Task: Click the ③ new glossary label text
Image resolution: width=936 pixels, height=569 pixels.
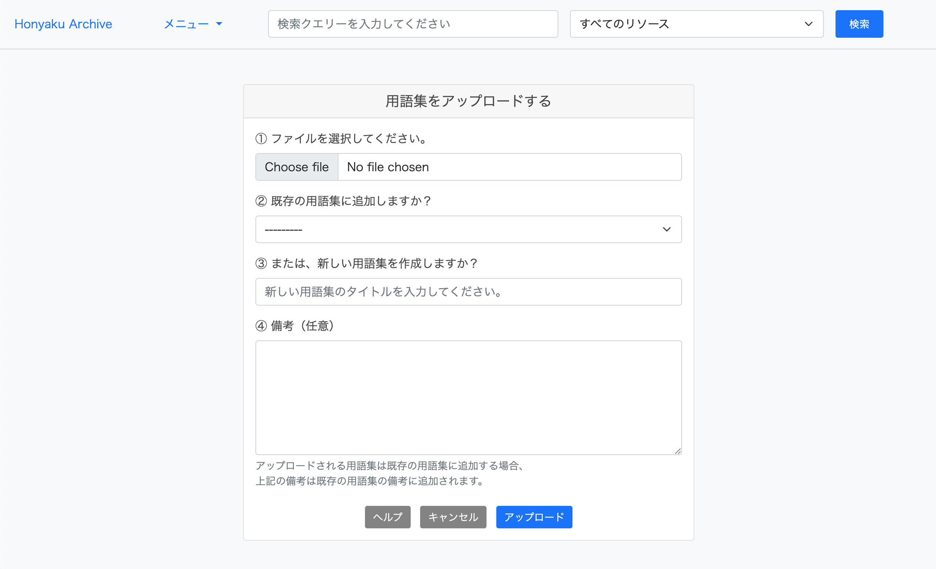Action: pos(366,263)
